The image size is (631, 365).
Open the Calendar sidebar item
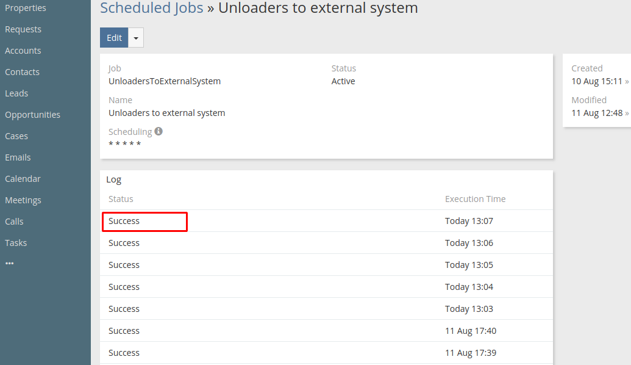point(23,179)
